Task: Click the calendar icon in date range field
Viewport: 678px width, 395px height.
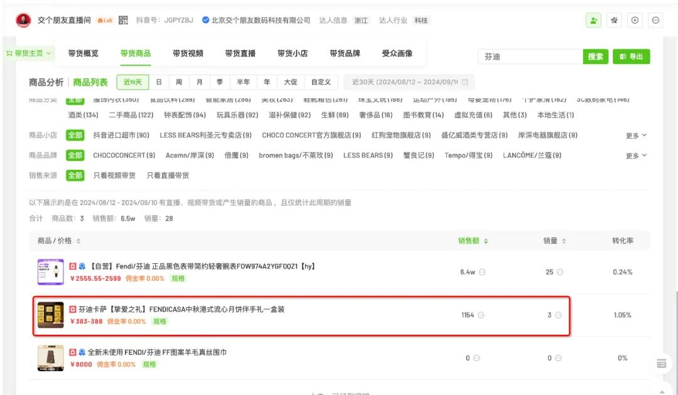Action: click(x=465, y=82)
